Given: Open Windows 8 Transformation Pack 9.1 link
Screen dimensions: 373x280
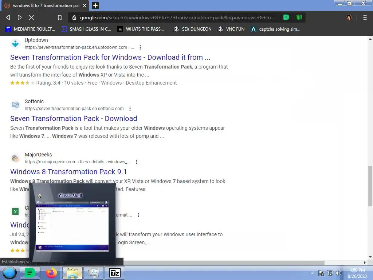Looking at the screenshot, I should tap(68, 172).
